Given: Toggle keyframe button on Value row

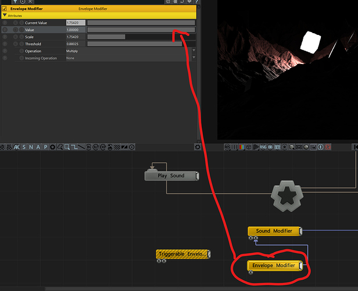Looking at the screenshot, I should (16, 30).
